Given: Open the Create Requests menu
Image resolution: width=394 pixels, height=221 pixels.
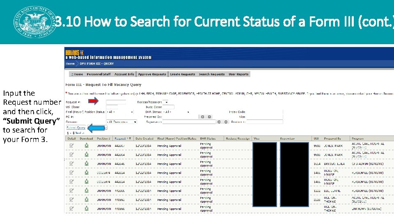Looking at the screenshot, I should (182, 74).
